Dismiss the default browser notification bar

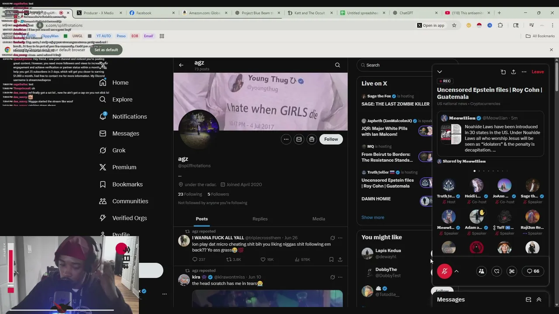pyautogui.click(x=551, y=50)
